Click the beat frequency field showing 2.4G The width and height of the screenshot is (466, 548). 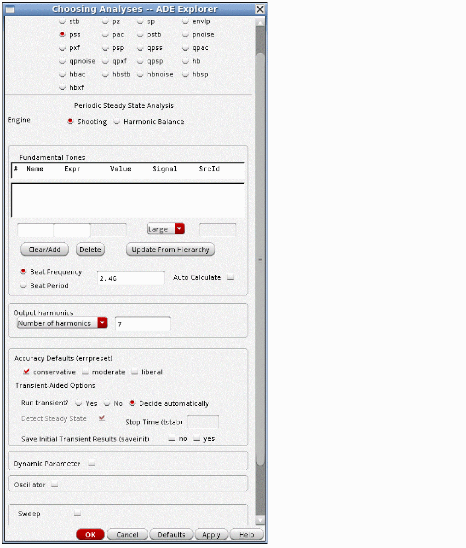tap(131, 278)
